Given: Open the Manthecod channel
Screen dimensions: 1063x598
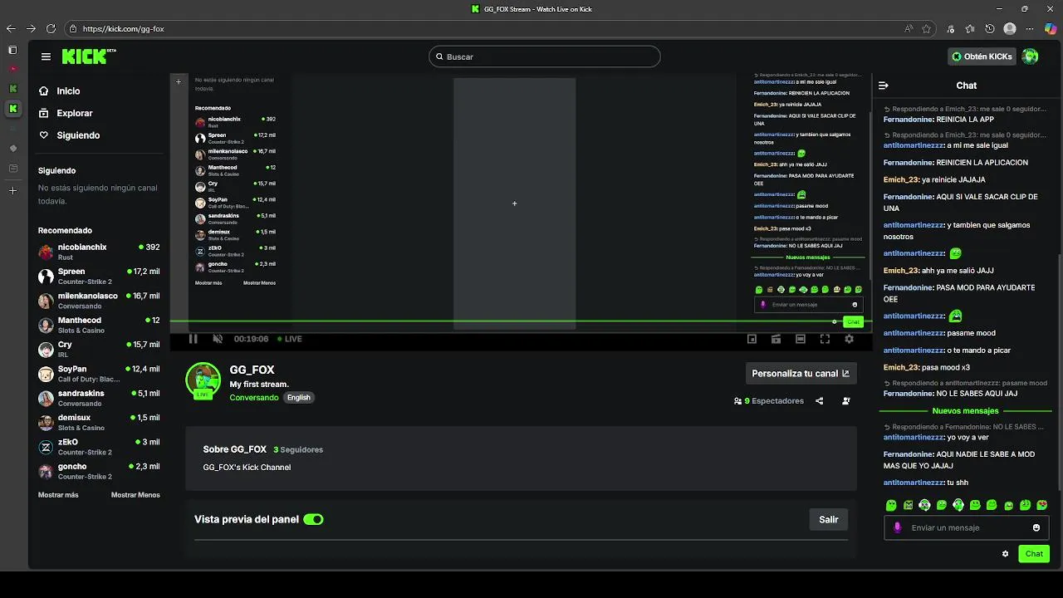Looking at the screenshot, I should (x=99, y=325).
